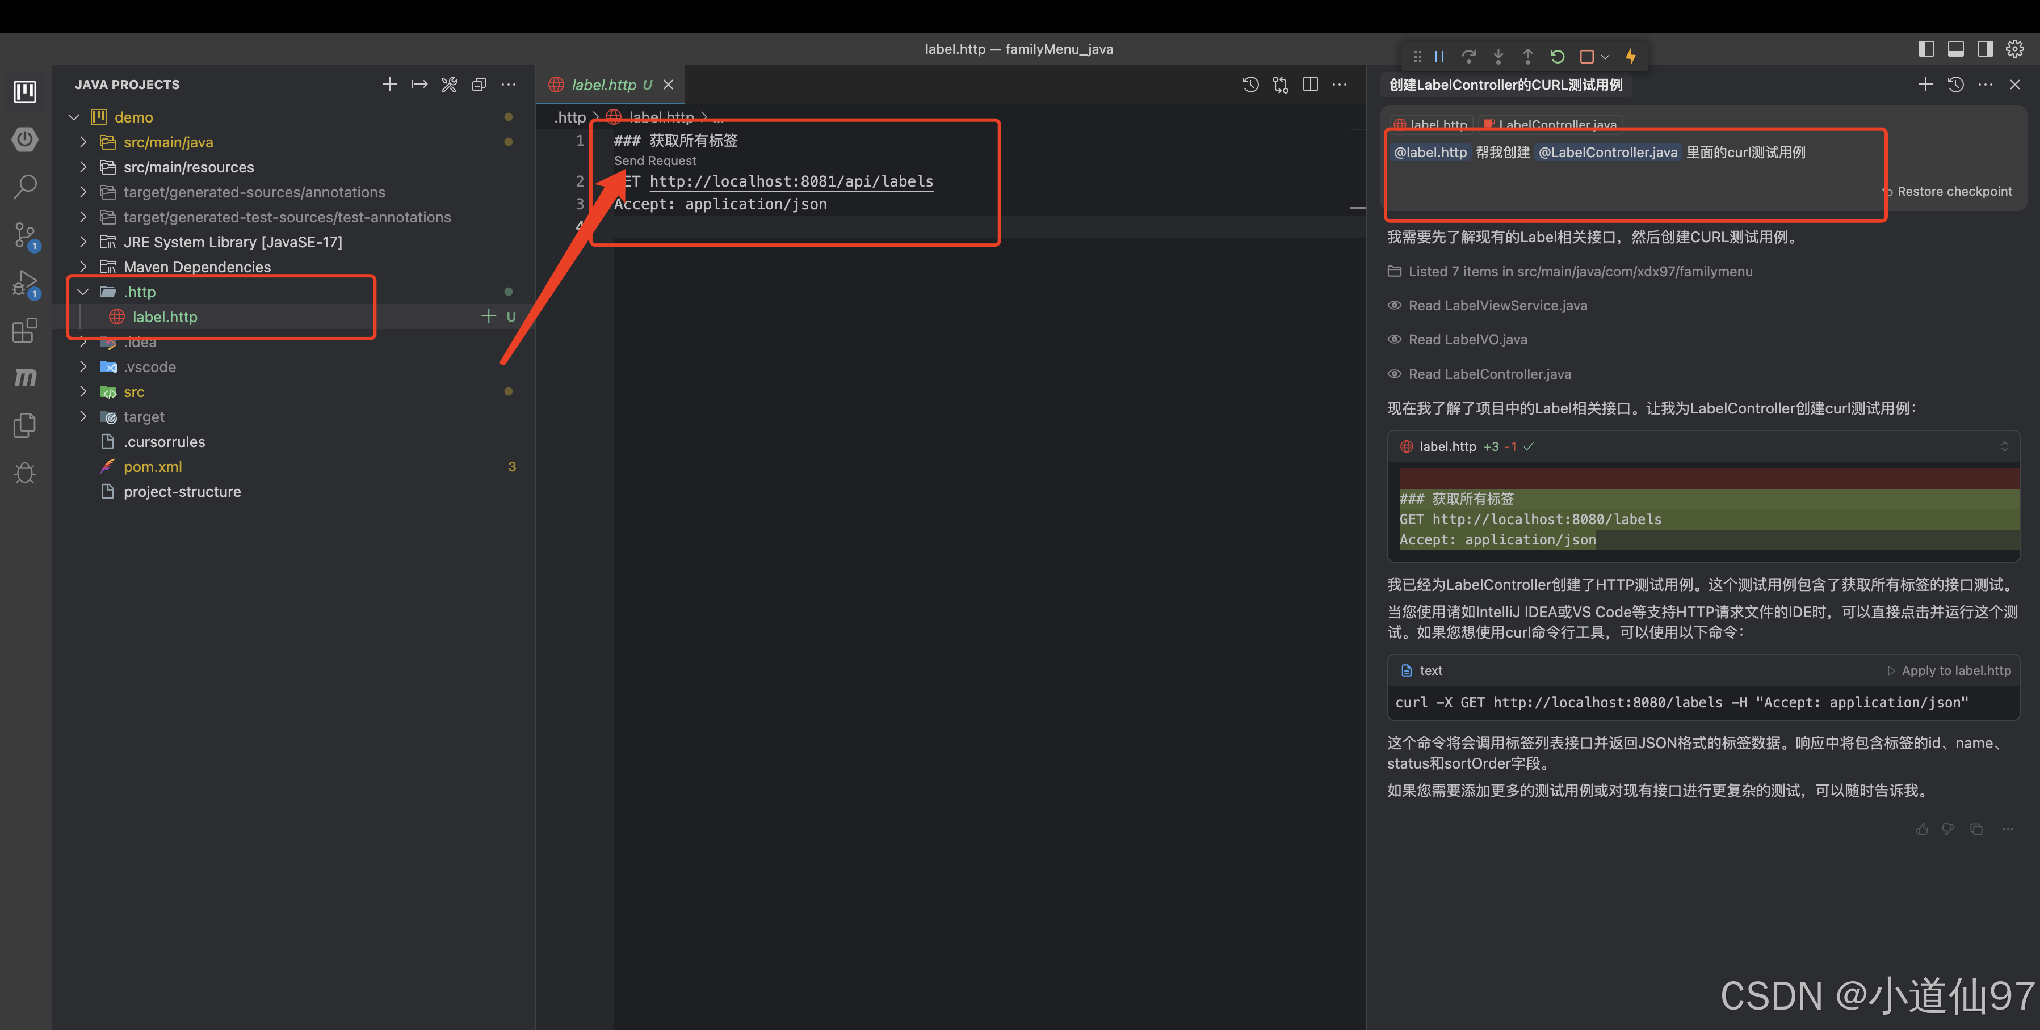Viewport: 2040px width, 1030px height.
Task: Open chat history in AI panel
Action: pyautogui.click(x=1955, y=85)
